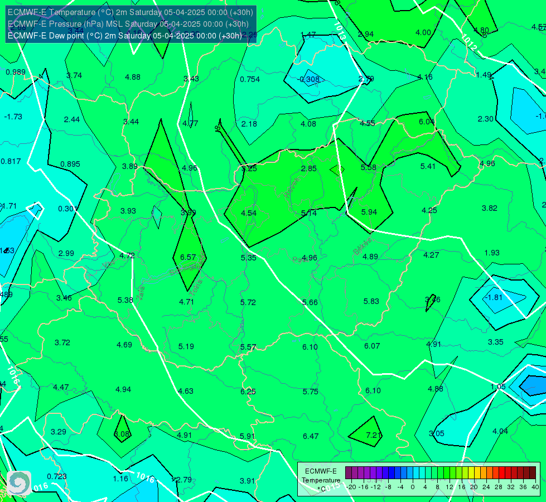The image size is (546, 502).
Task: Click the 5.75 temperature value
Action: 310,392
